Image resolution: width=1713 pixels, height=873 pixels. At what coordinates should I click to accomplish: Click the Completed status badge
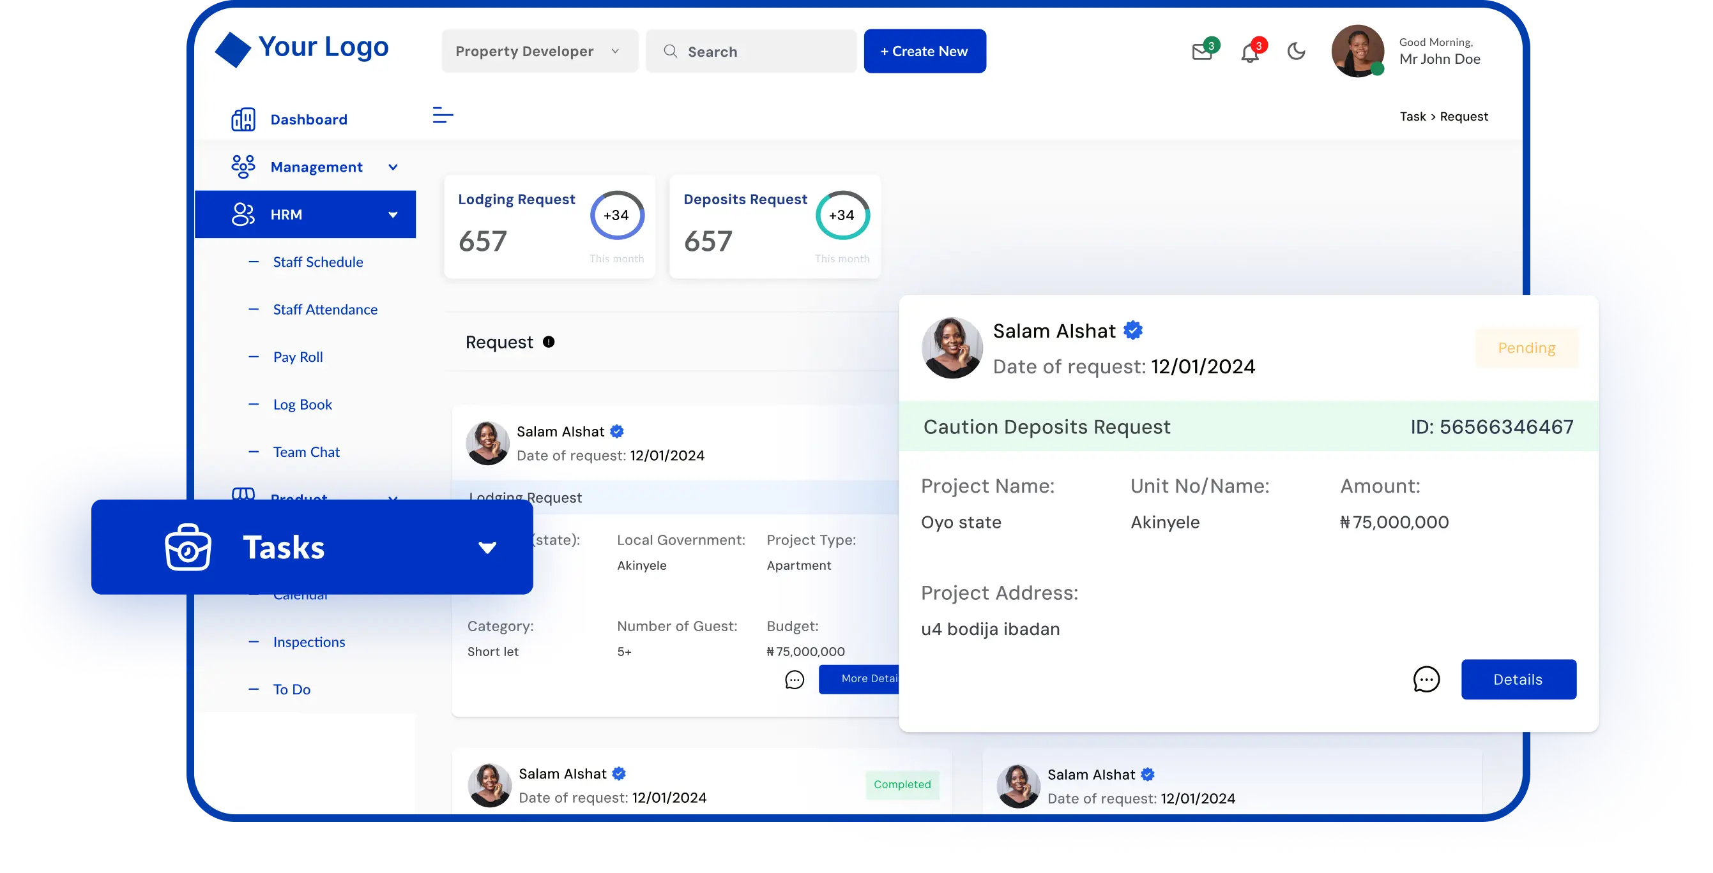(x=902, y=785)
